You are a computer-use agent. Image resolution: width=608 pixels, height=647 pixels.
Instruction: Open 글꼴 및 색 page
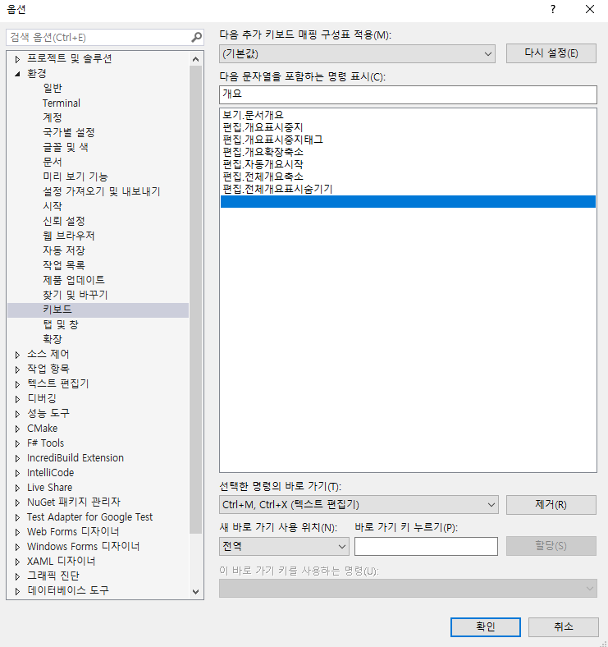65,147
